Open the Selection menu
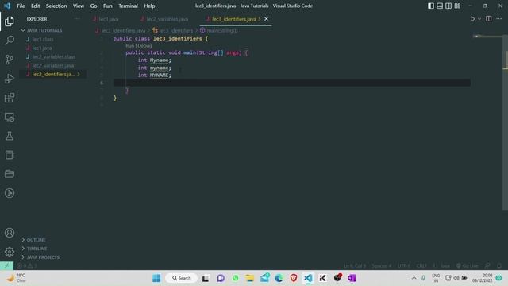Image resolution: width=508 pixels, height=286 pixels. (56, 6)
